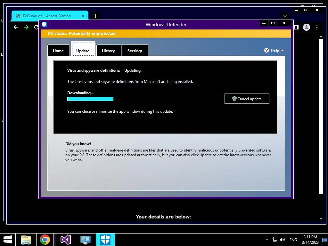
Task: Click the Chrome page vertical scrollbar
Action: click(321, 116)
